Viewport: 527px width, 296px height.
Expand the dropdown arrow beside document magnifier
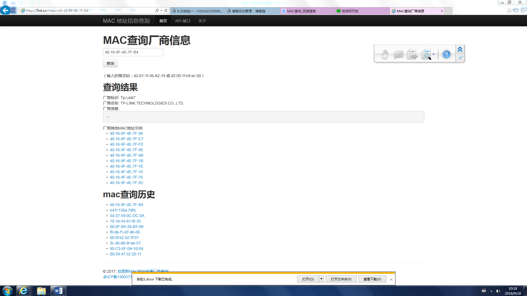pyautogui.click(x=434, y=54)
